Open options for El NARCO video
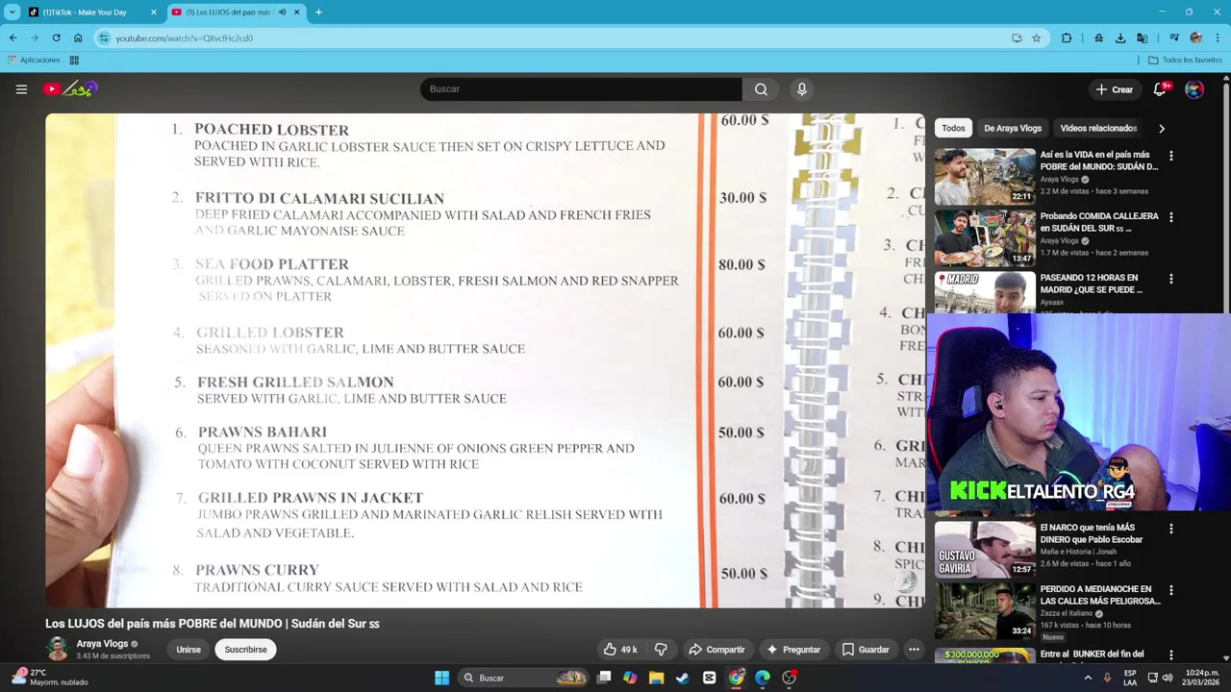 click(1170, 529)
